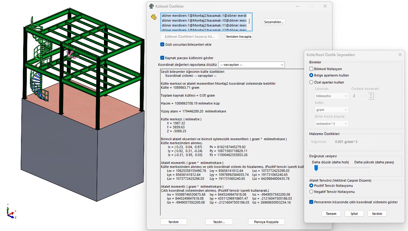The height and width of the screenshot is (231, 408).
Task: Click the Kütlesel Özellikler scales title icon
Action: coord(151,6)
